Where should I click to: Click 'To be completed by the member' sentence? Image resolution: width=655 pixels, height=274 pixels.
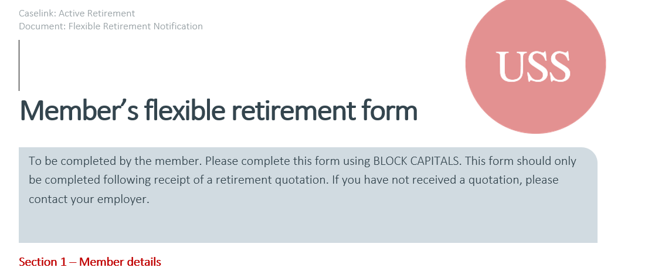[116, 161]
